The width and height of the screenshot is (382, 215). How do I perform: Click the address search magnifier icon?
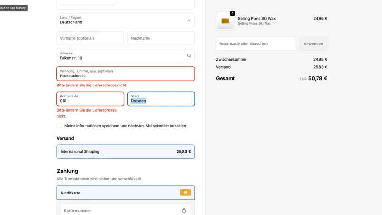point(189,56)
